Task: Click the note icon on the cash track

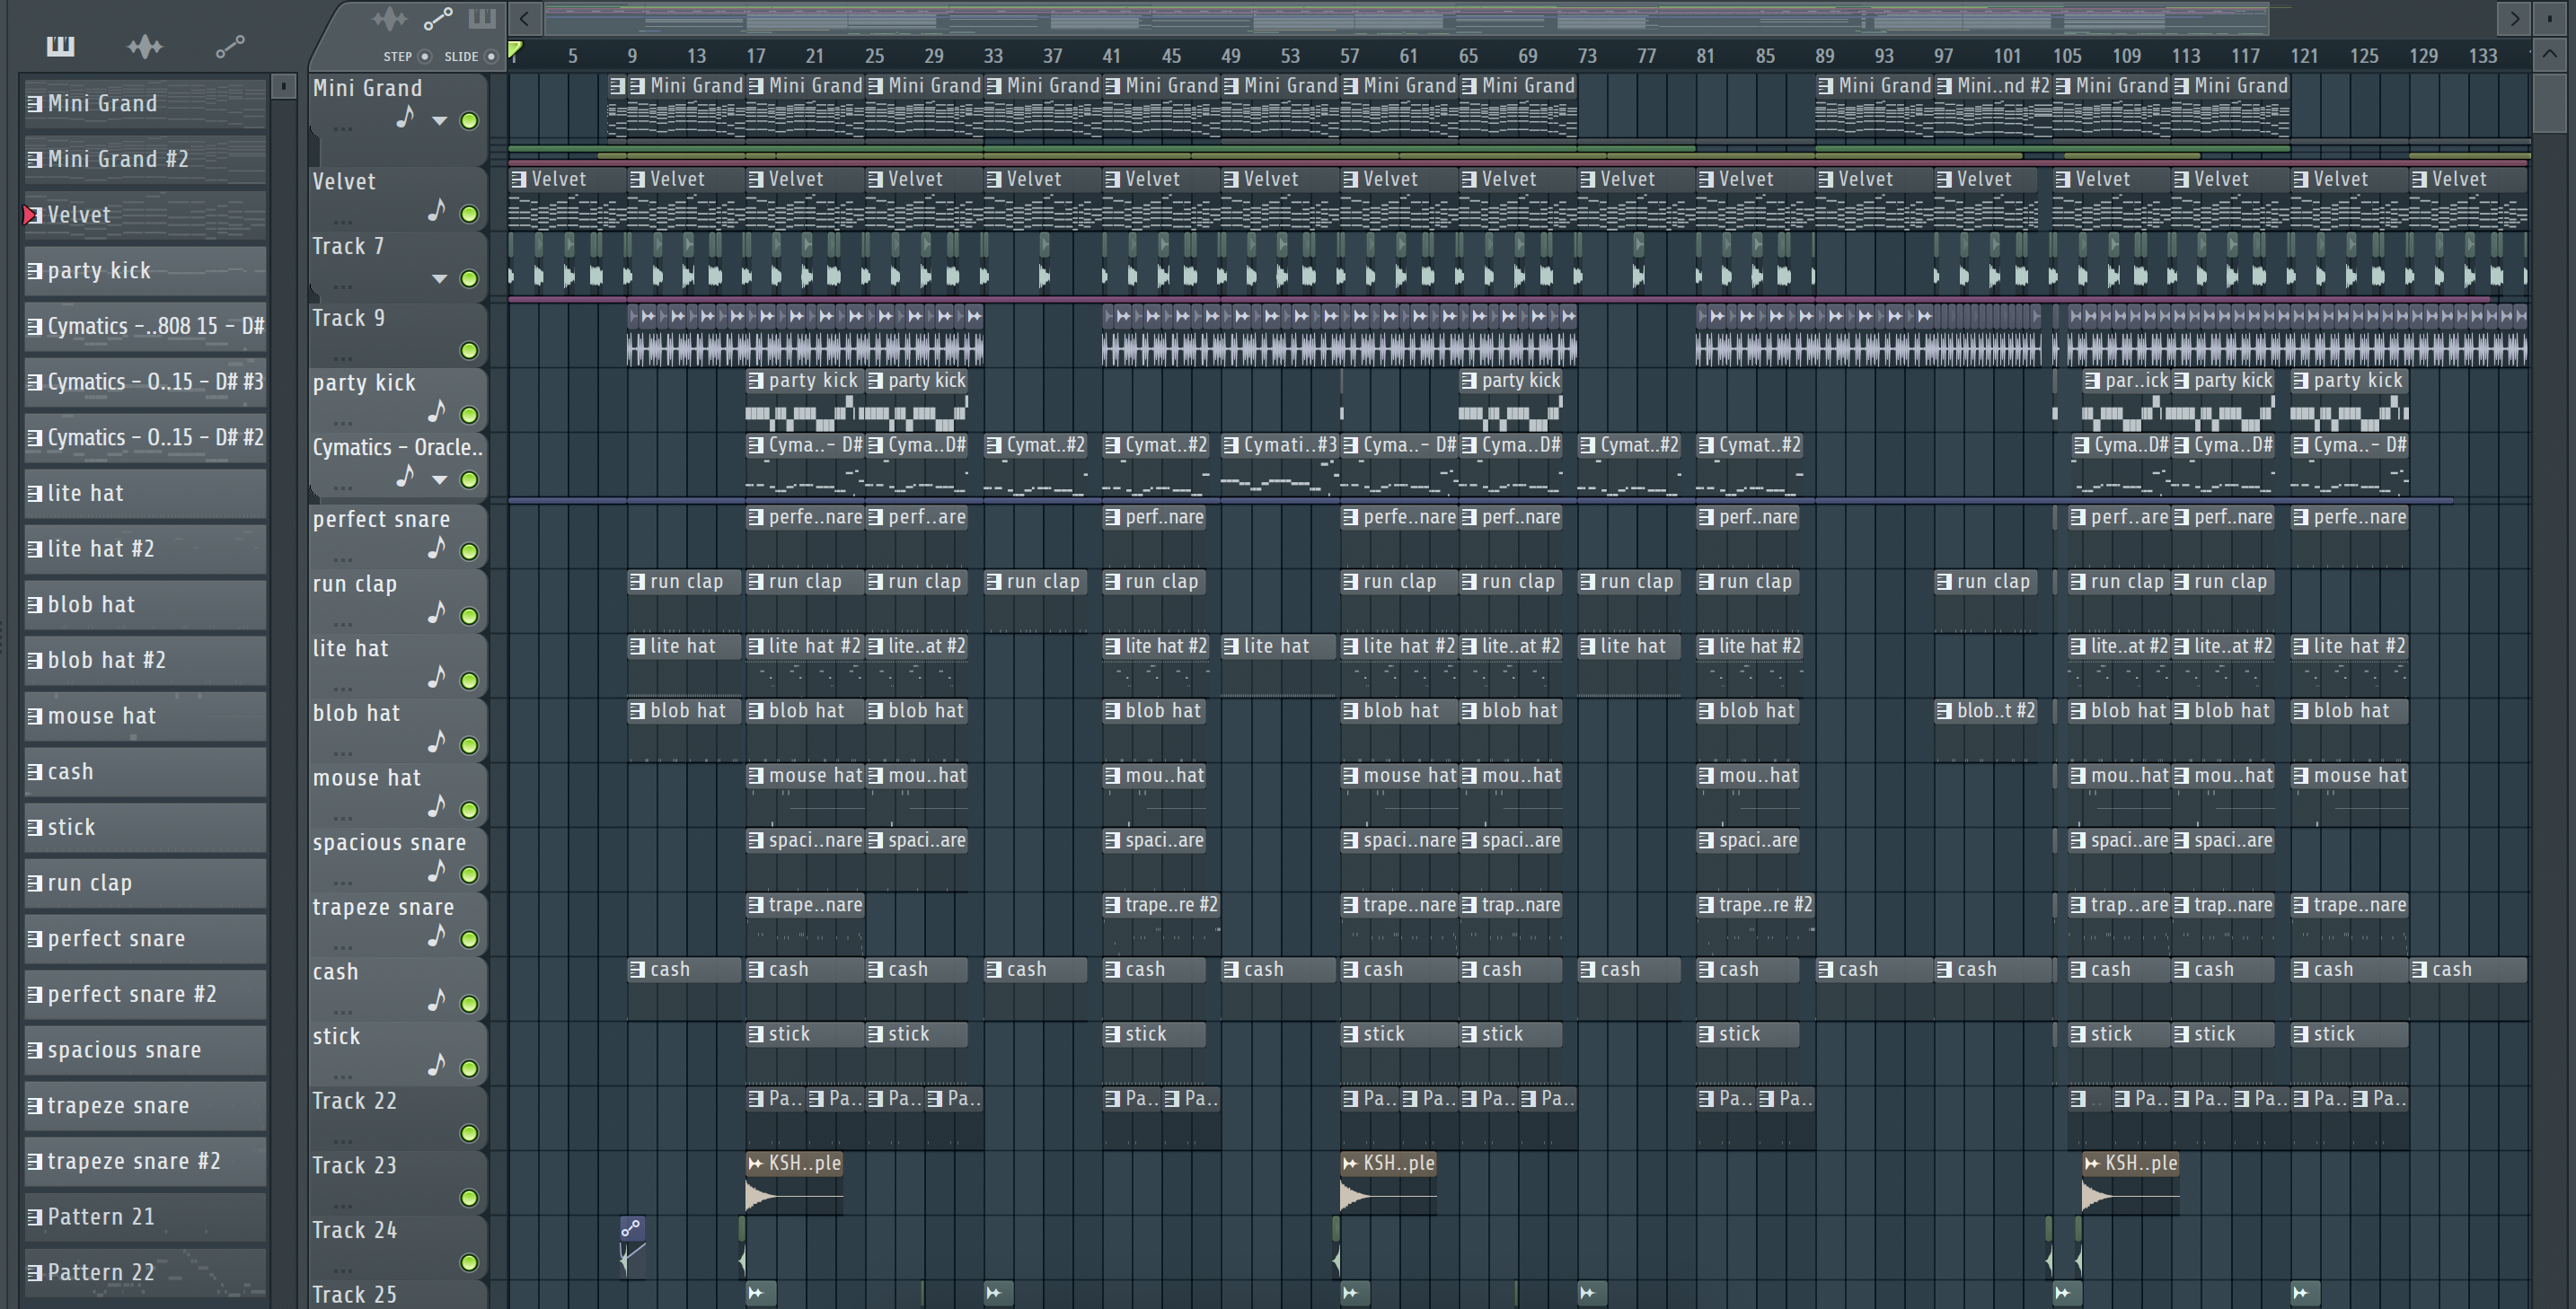Action: (436, 1000)
